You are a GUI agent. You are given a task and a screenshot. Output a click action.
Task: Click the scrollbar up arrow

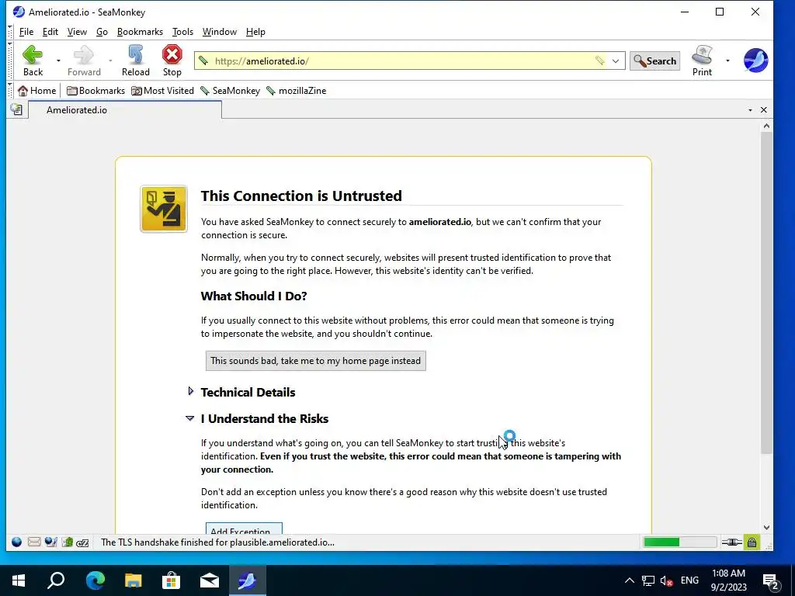click(766, 126)
